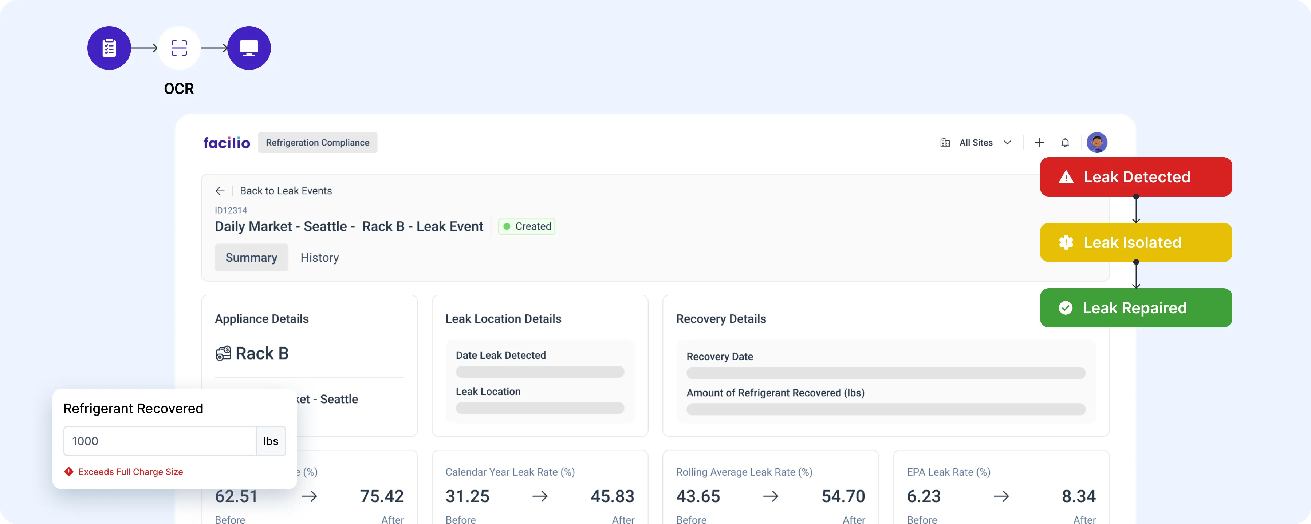The height and width of the screenshot is (524, 1311).
Task: Click the OCR scan frame icon
Action: pos(179,48)
